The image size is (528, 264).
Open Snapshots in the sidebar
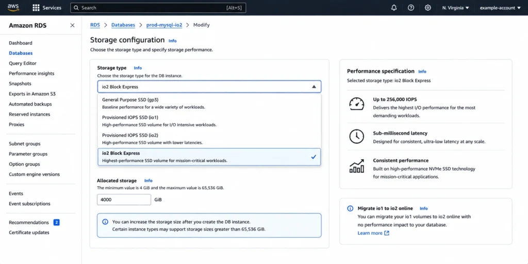20,84
